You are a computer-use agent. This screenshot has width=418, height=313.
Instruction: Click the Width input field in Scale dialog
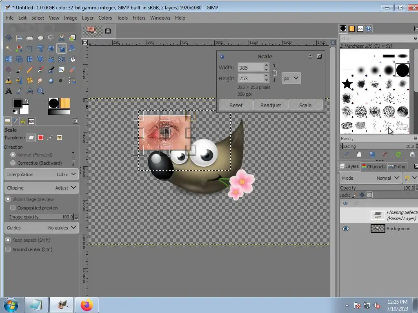coord(251,68)
